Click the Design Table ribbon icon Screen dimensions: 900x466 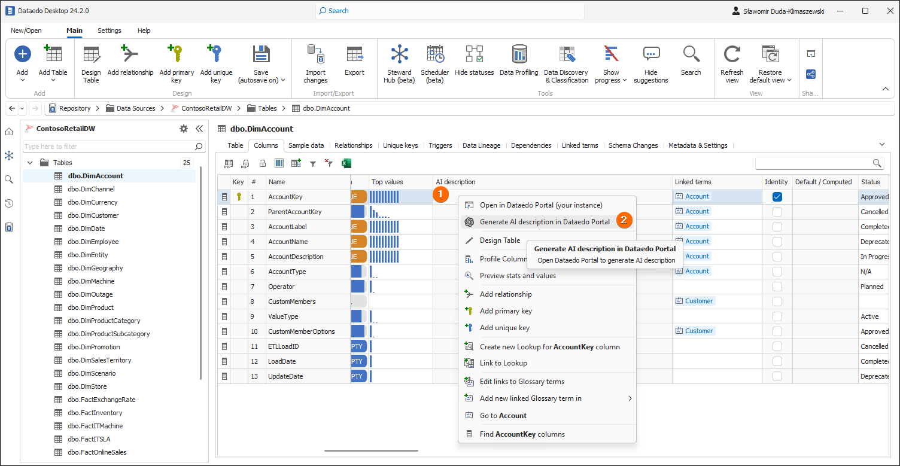[x=91, y=54]
